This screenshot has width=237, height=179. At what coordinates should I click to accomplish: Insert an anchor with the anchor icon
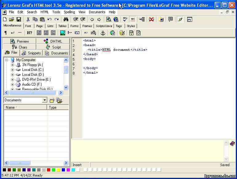(x=103, y=33)
